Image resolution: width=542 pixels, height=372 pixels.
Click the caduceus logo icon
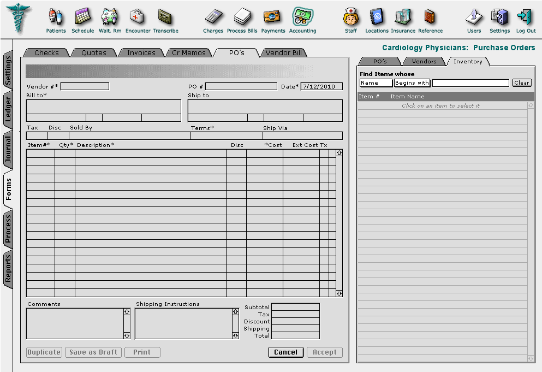[x=19, y=18]
